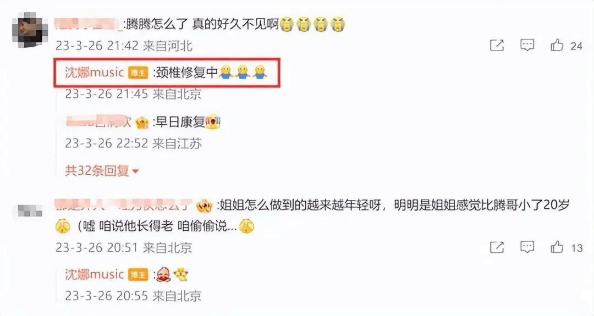Open the blurred username of the Jiangsu replier
The height and width of the screenshot is (316, 594).
coord(98,122)
